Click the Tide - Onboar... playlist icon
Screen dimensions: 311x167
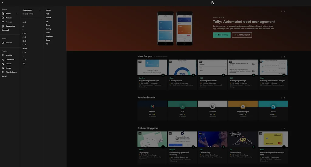click(3, 72)
